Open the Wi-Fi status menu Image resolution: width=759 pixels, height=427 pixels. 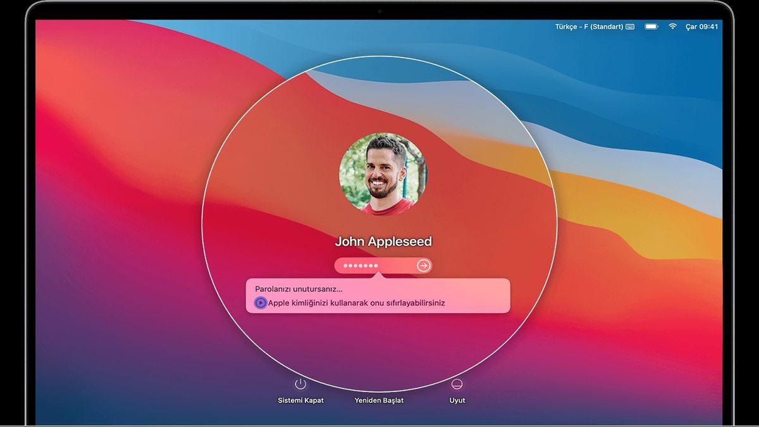(x=672, y=27)
